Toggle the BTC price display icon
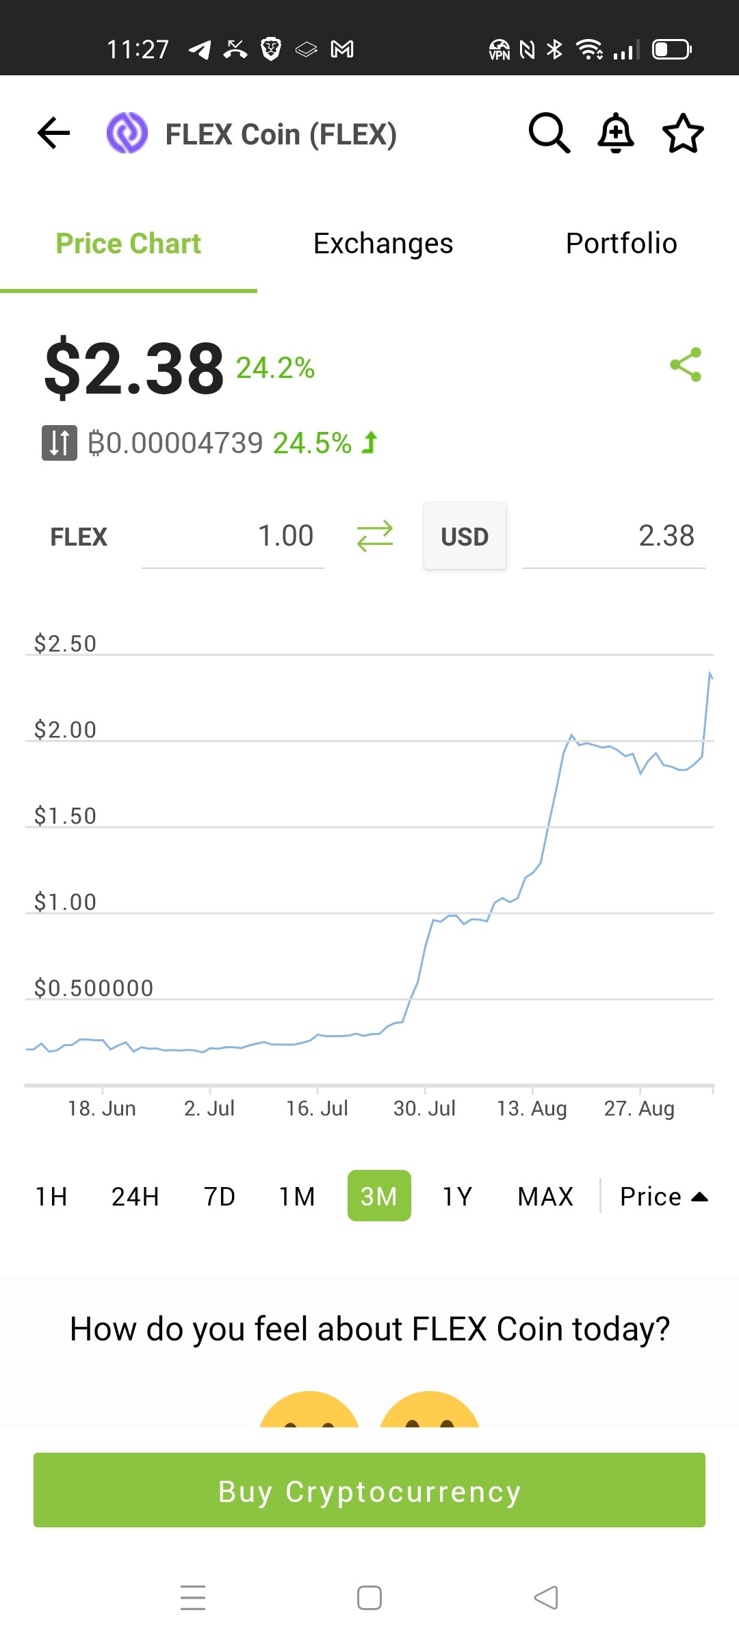This screenshot has width=739, height=1643. [60, 443]
